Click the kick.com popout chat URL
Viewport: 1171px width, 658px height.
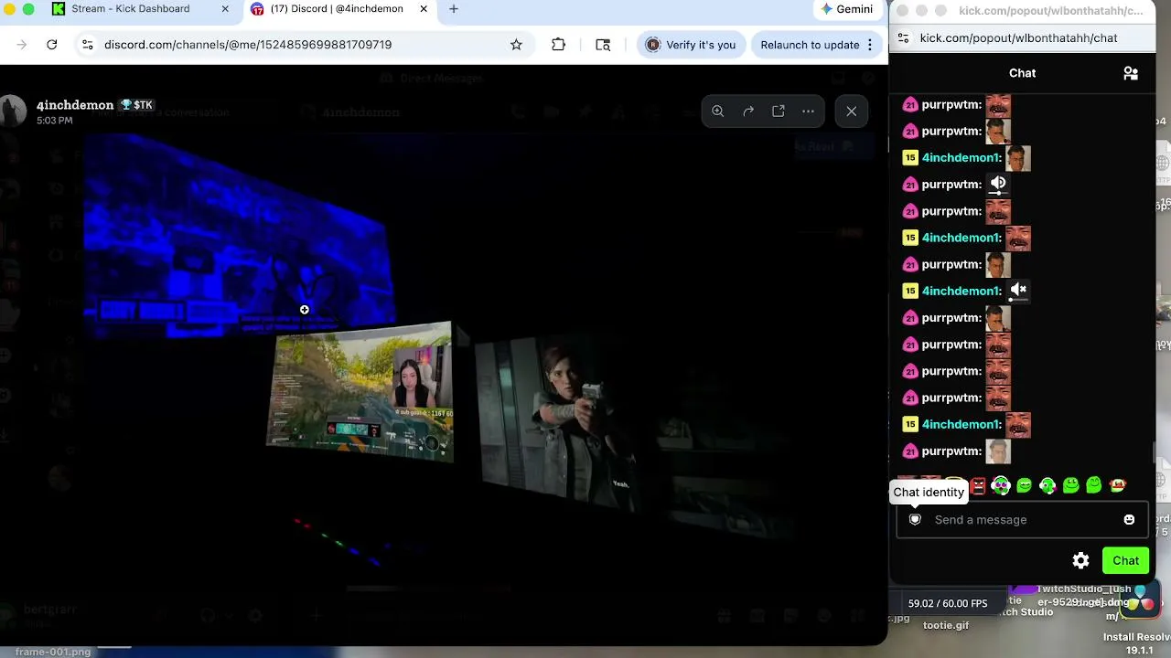point(1018,38)
